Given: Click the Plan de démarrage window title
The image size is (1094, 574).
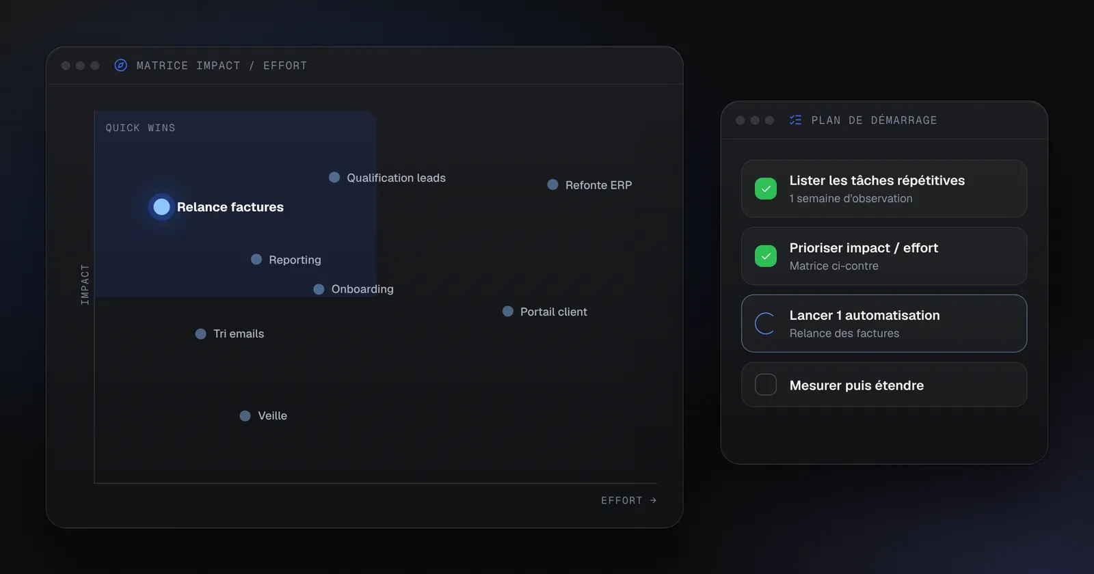Looking at the screenshot, I should click(x=874, y=120).
